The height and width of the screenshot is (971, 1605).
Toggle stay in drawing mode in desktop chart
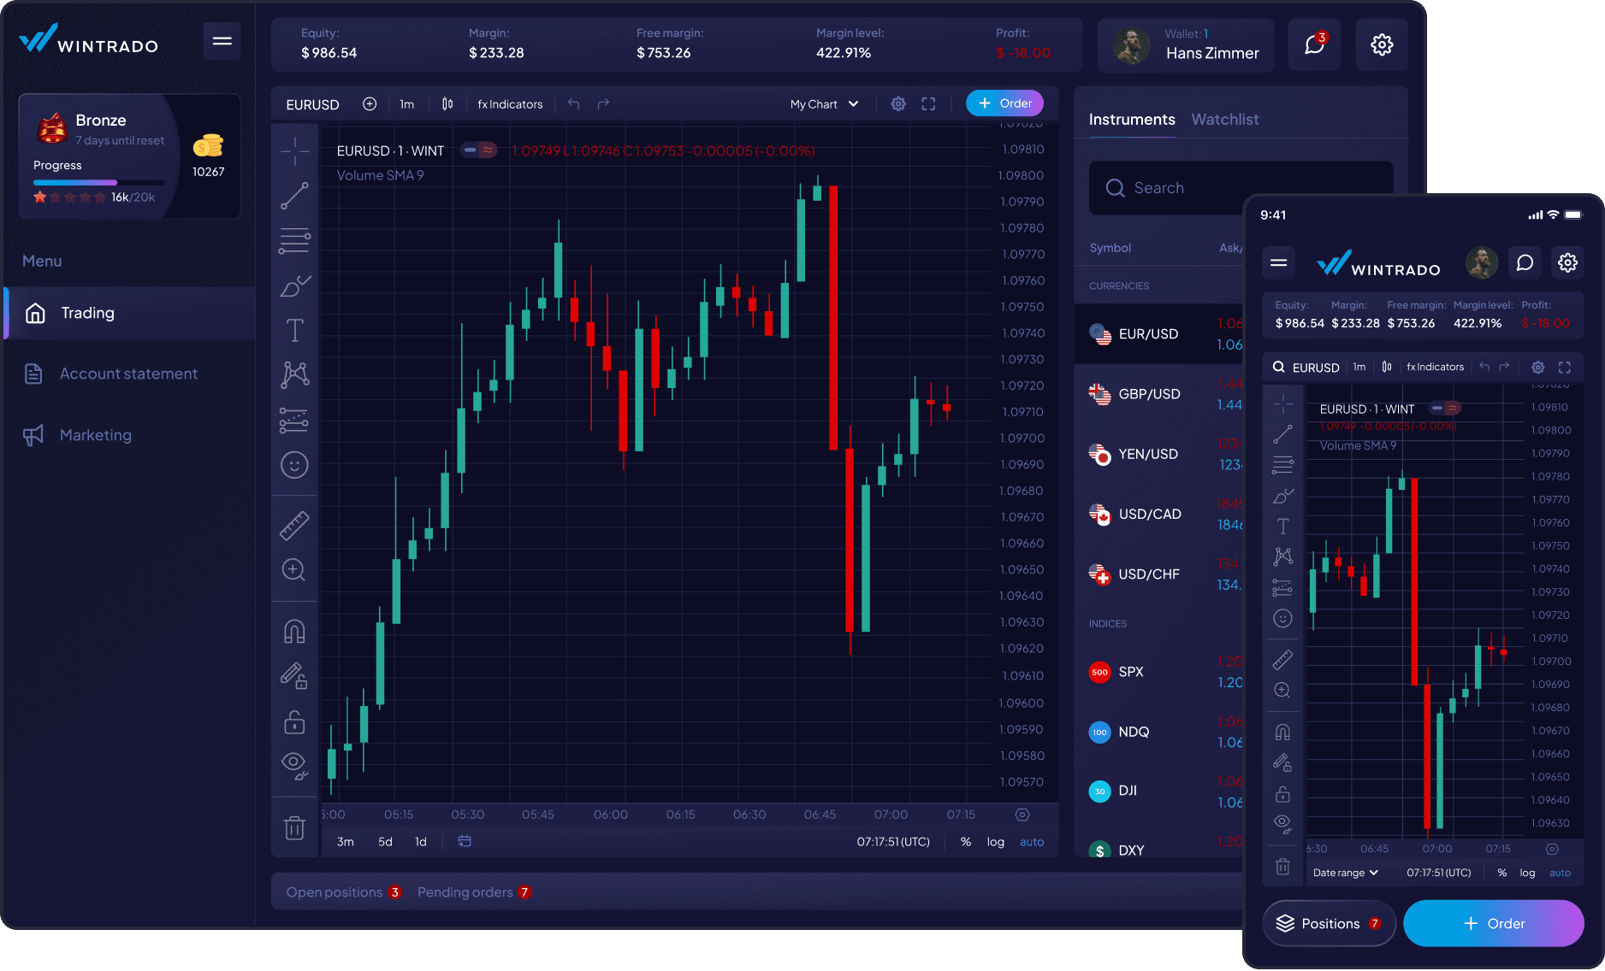pos(294,676)
